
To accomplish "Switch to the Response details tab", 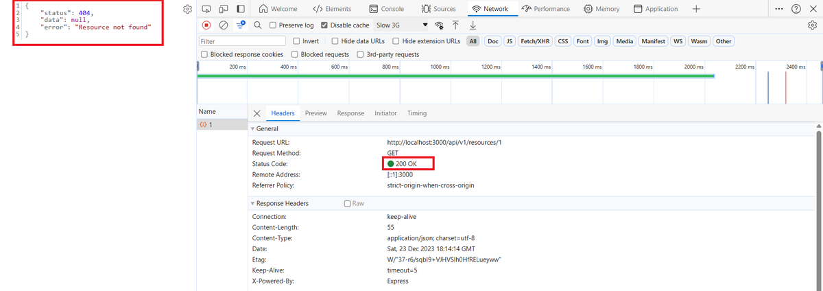I will pyautogui.click(x=350, y=113).
